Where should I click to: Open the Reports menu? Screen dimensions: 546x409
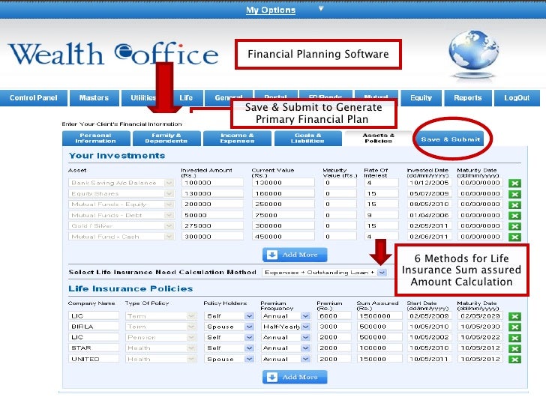[468, 98]
